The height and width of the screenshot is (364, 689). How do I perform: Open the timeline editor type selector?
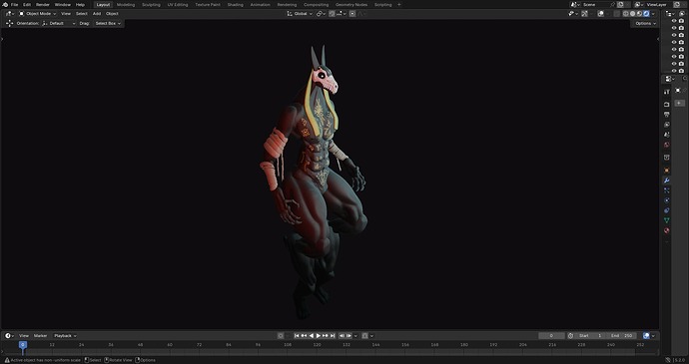(x=9, y=335)
